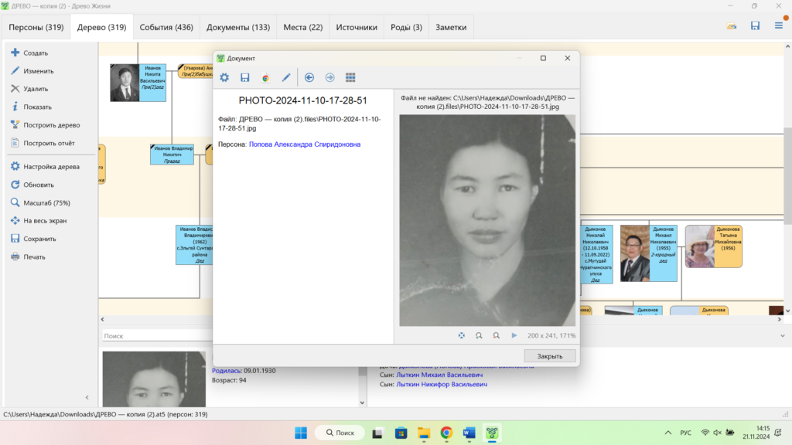Zoom in on the photo
The image size is (792, 445).
479,335
